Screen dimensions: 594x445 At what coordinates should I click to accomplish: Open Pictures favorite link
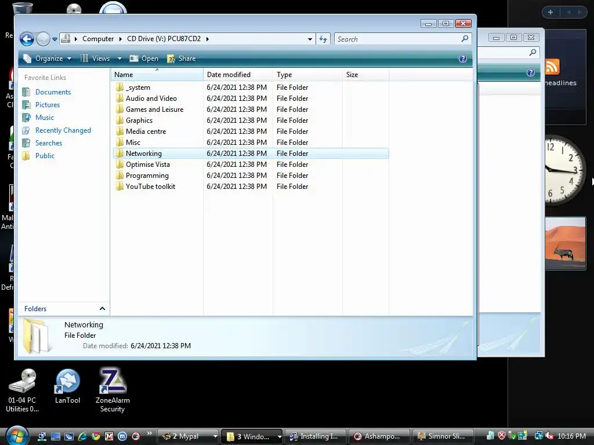[48, 105]
